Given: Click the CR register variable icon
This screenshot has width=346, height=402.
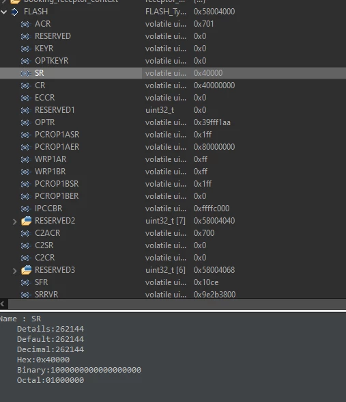Looking at the screenshot, I should pos(26,85).
